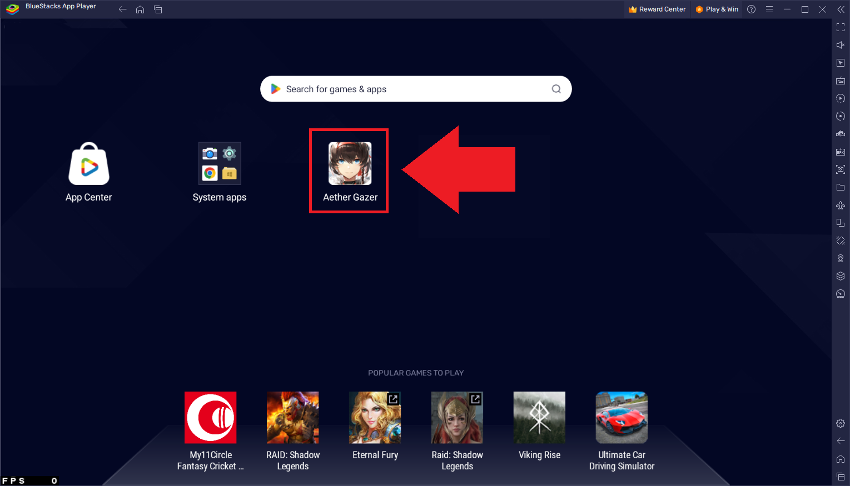850x486 pixels.
Task: Click the home icon in the sidebar
Action: point(841,459)
